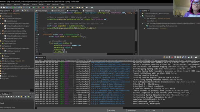Screen dimensions: 200x112
Task: Open the Navigate menu
Action: [26, 4]
